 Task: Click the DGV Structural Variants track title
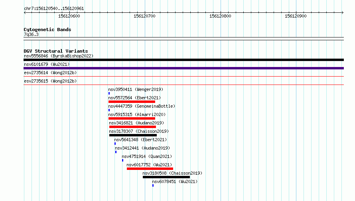click(x=56, y=51)
